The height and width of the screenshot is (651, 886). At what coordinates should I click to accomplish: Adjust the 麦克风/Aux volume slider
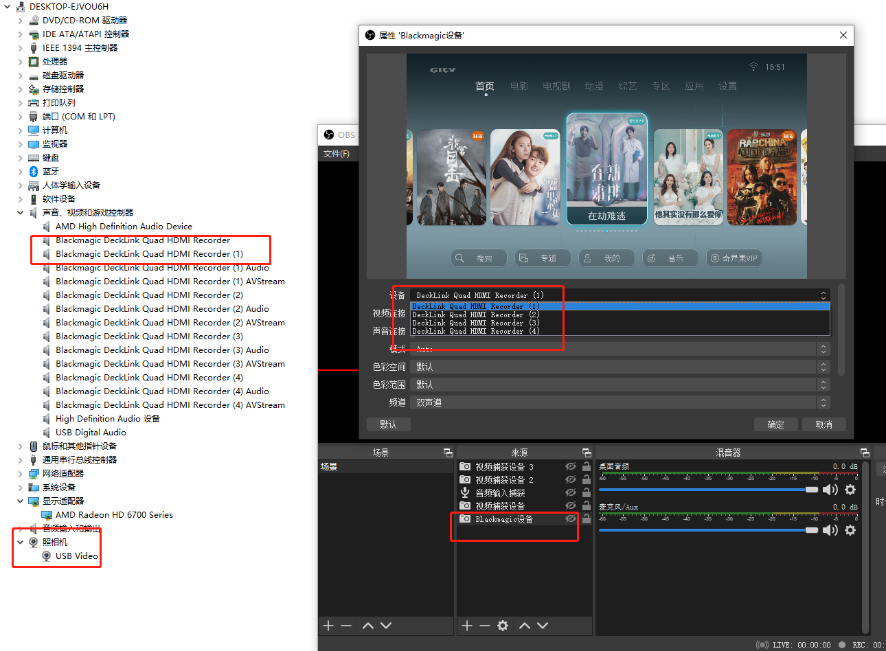point(708,530)
